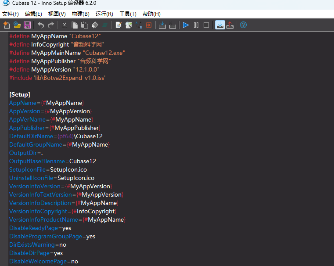The image size is (334, 266).
Task: Open an existing script file
Action: point(17,25)
